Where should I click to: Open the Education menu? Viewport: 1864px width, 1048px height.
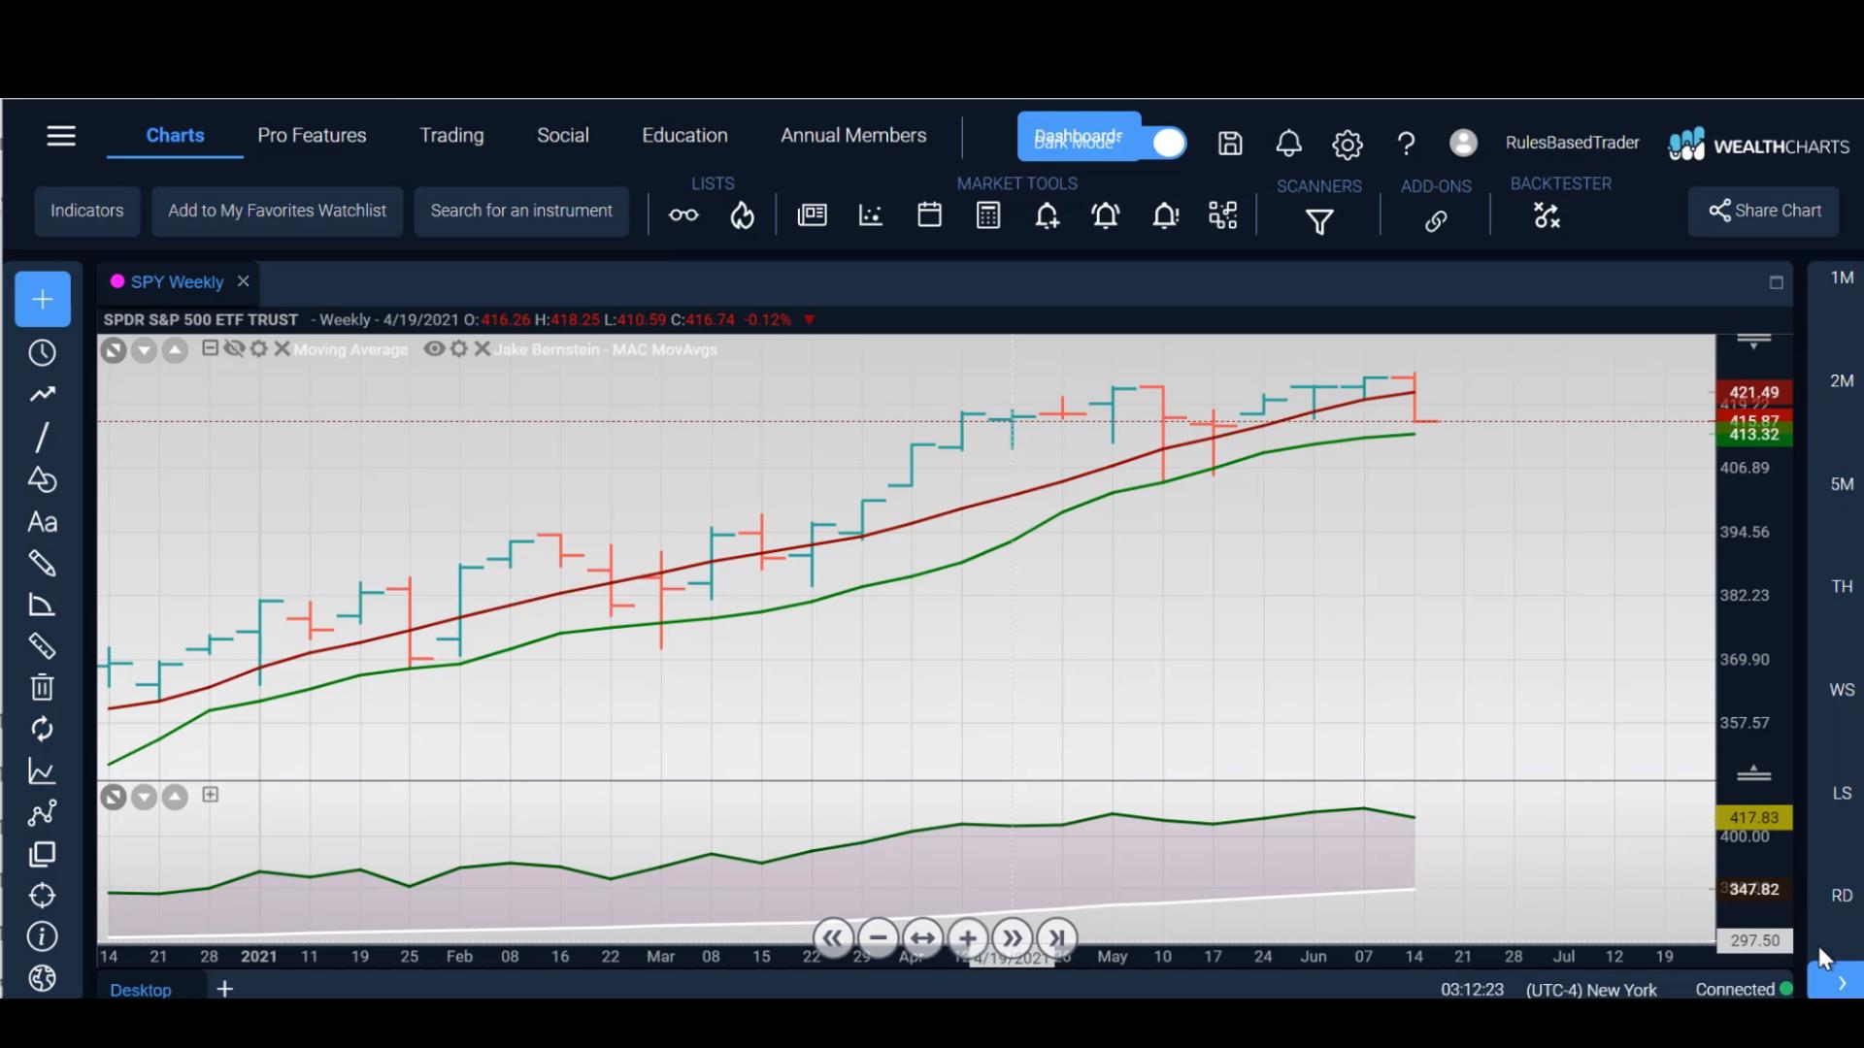(684, 136)
